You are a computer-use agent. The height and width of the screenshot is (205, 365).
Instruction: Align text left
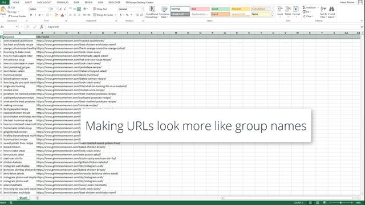(71, 15)
